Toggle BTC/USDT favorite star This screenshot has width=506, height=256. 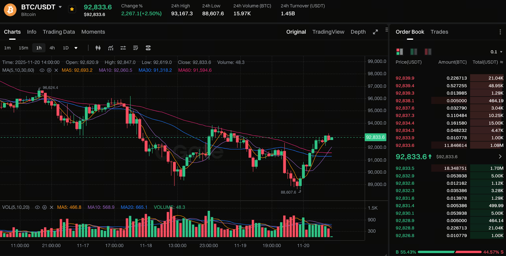[x=72, y=9]
